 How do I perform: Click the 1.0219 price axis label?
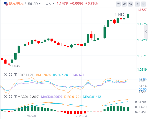(x=142, y=70)
